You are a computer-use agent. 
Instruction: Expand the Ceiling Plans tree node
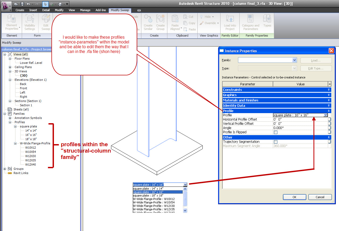coord(10,67)
